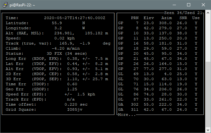Click the YDOP value 0.44

pyautogui.click(x=72, y=64)
